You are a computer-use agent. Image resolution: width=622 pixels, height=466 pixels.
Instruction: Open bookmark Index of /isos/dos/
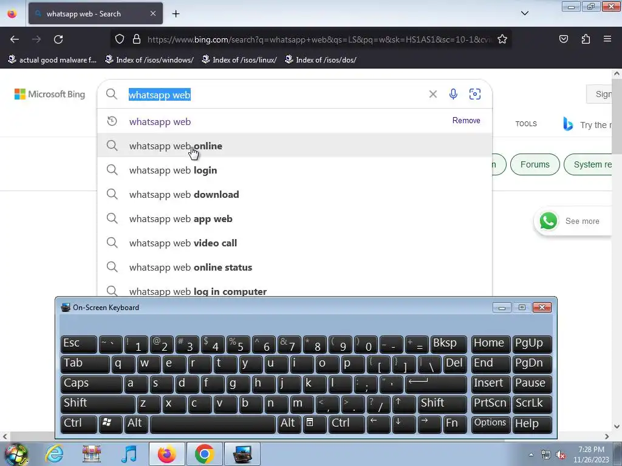[x=321, y=60]
